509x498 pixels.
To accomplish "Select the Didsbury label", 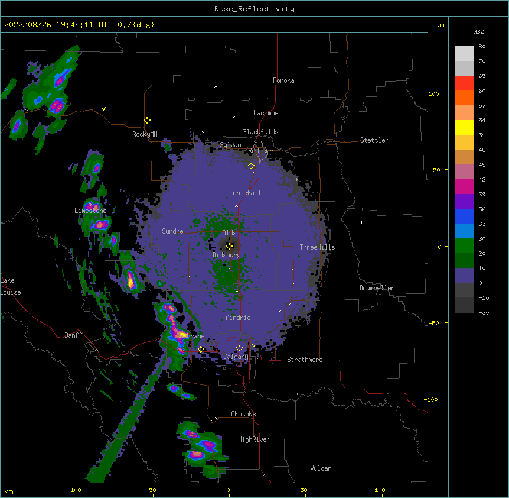I will tap(227, 255).
